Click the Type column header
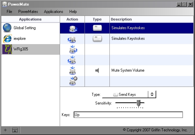This screenshot has height=135, width=195. (x=97, y=19)
